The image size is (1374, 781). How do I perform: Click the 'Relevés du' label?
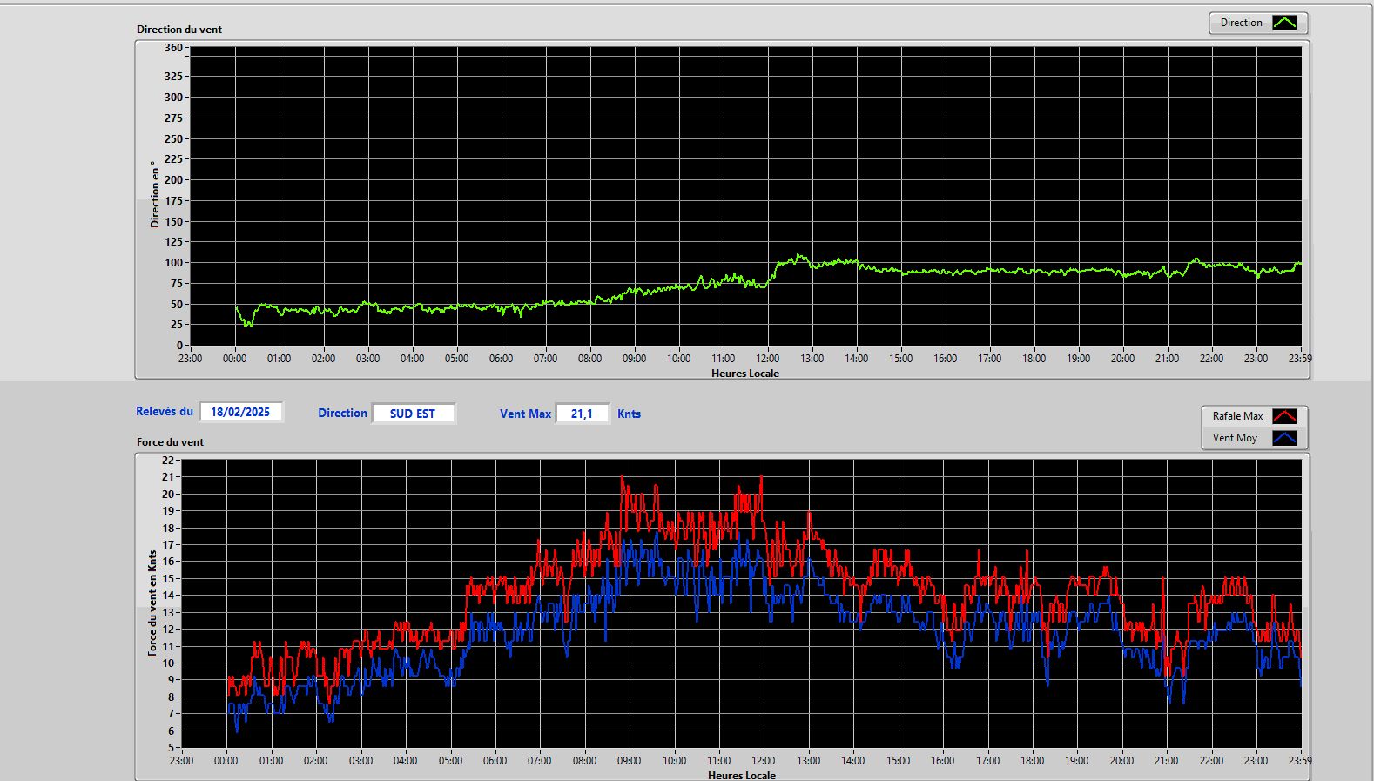click(165, 411)
